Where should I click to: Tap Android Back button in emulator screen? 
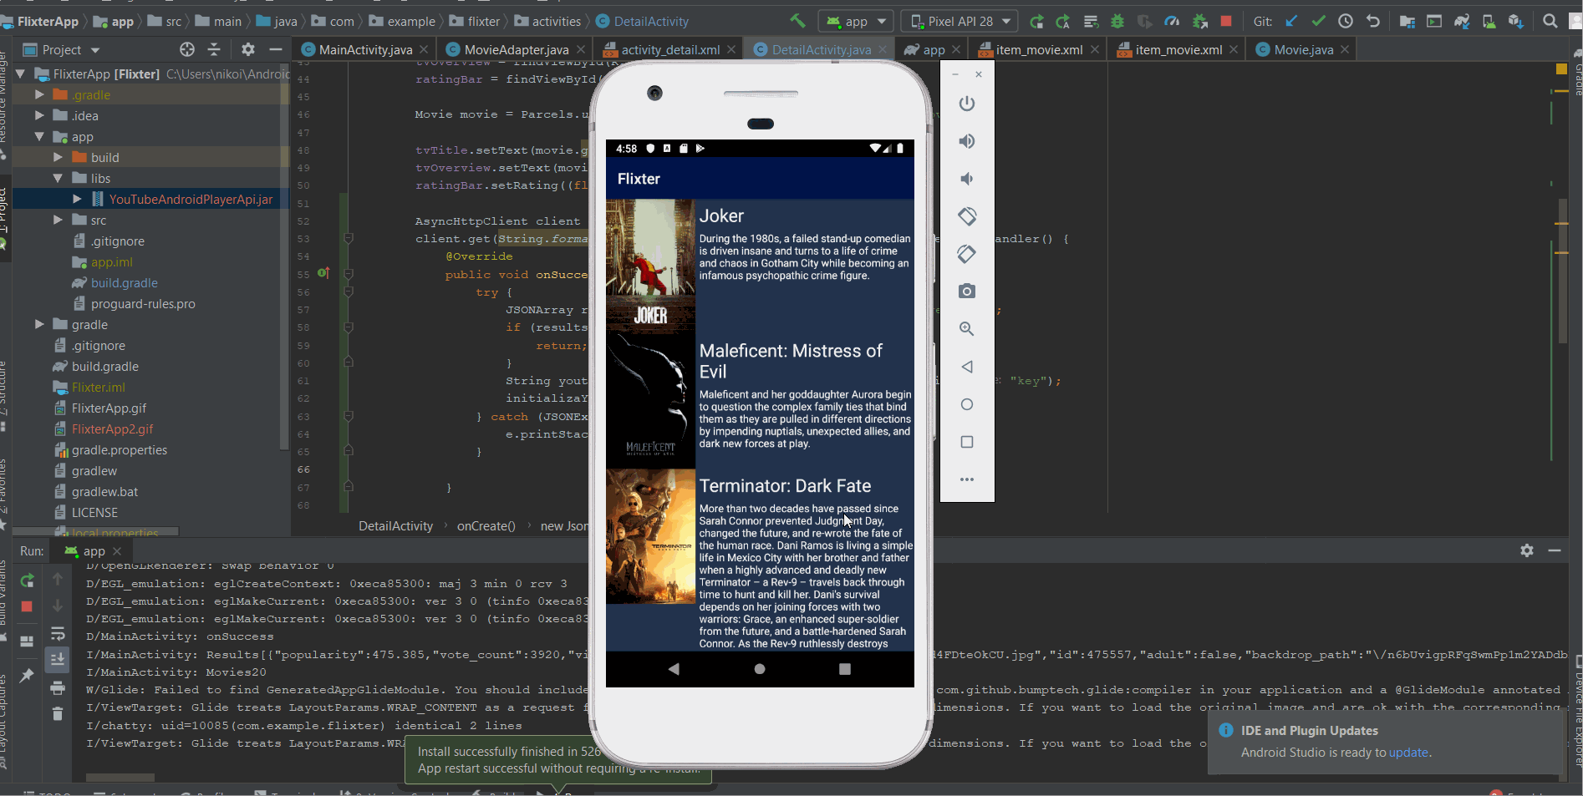(x=674, y=669)
